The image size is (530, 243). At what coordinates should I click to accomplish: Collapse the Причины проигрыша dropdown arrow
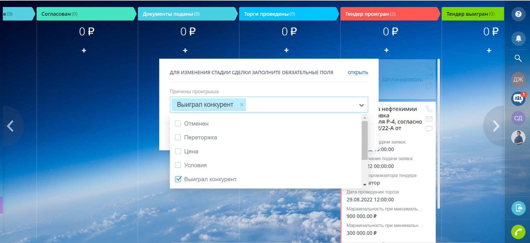[x=362, y=105]
